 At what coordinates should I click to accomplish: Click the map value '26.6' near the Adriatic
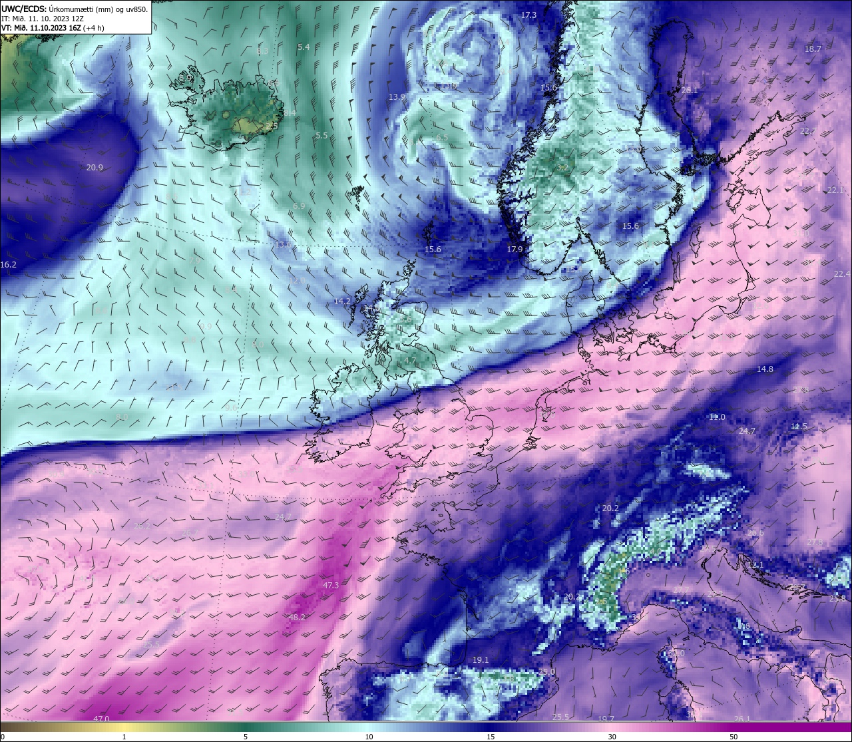pos(755,533)
